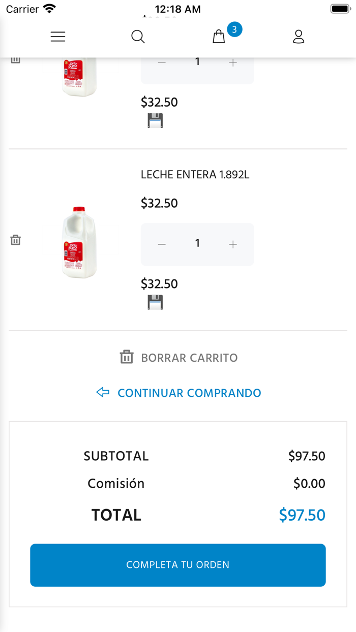Choose CONTINUAR COMPRANDO to keep shopping
The width and height of the screenshot is (356, 632).
[189, 392]
